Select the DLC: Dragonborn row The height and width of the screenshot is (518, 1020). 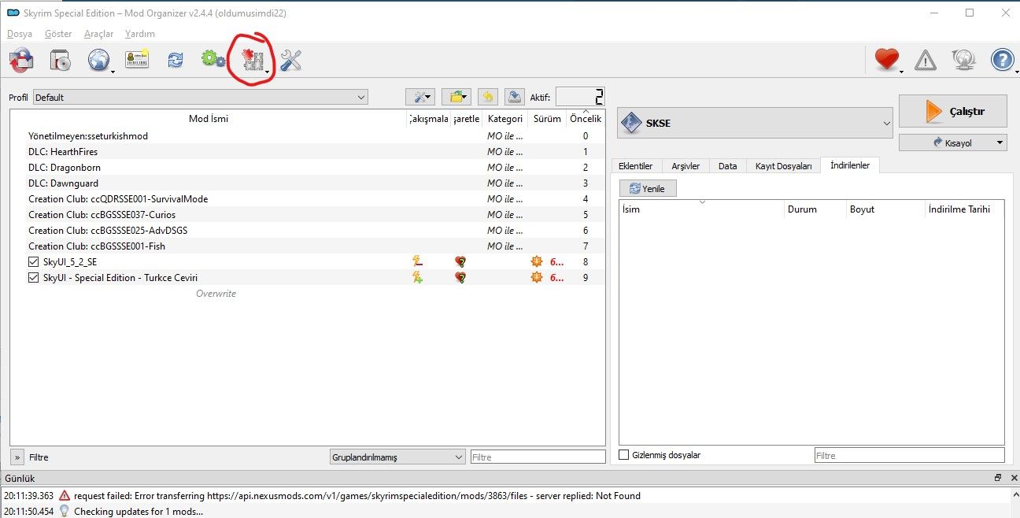tap(307, 168)
